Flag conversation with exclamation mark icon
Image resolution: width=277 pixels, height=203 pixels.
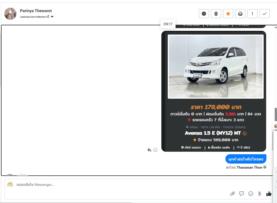252,14
